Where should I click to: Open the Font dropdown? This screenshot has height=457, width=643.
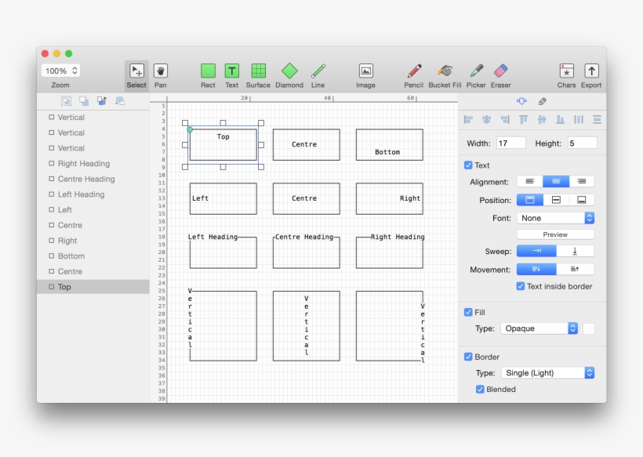556,217
